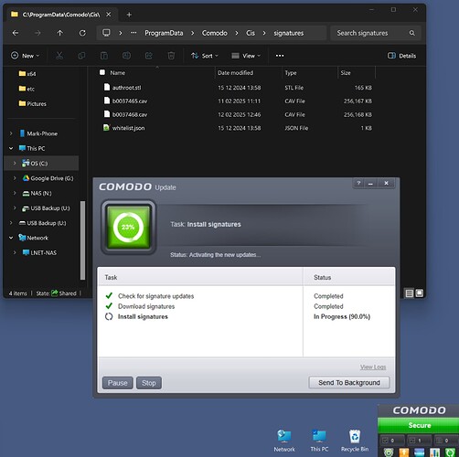This screenshot has width=459, height=457.
Task: Open the New dropdown menu
Action: (26, 56)
